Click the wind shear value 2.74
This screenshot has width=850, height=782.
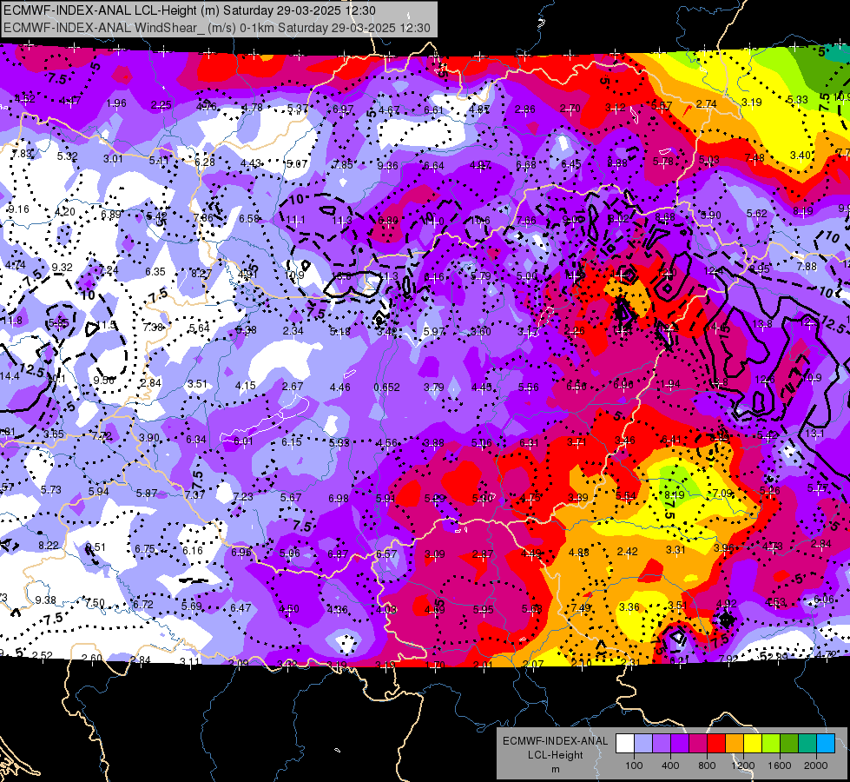click(x=707, y=104)
